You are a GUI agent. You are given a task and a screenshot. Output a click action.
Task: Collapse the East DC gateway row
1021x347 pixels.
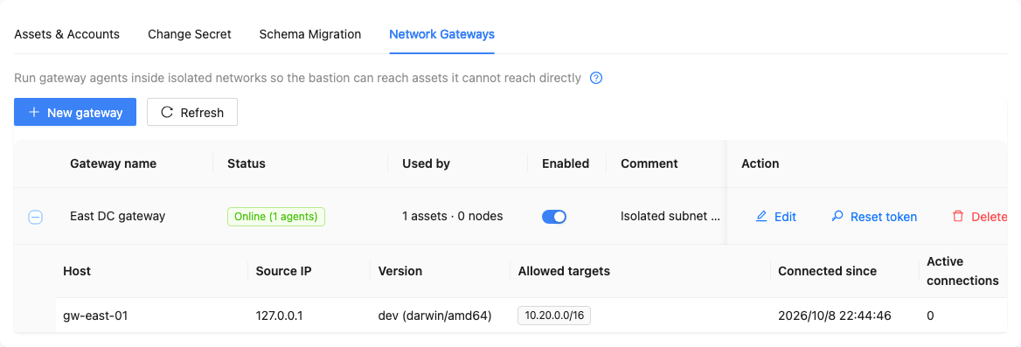tap(36, 218)
